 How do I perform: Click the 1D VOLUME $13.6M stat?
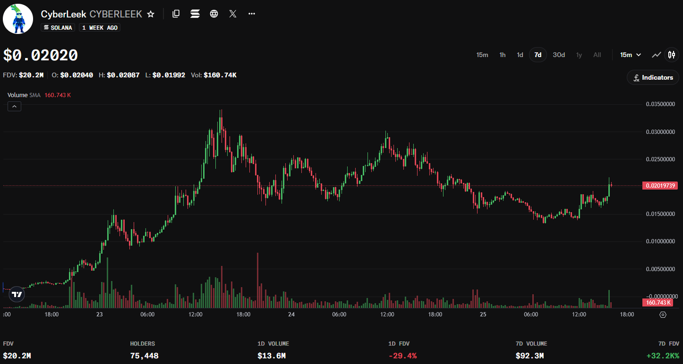click(x=273, y=350)
